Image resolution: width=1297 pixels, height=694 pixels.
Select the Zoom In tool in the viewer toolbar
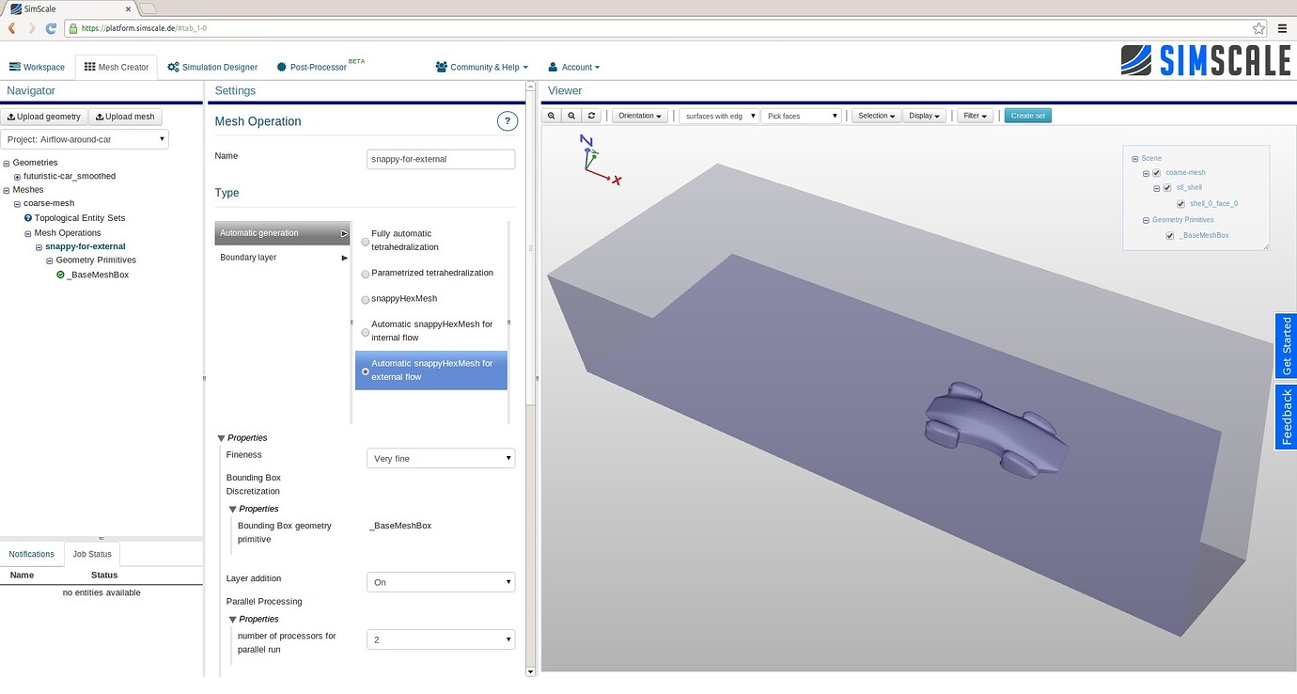[x=552, y=115]
